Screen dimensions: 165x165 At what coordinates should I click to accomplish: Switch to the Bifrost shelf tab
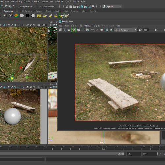click(x=49, y=11)
